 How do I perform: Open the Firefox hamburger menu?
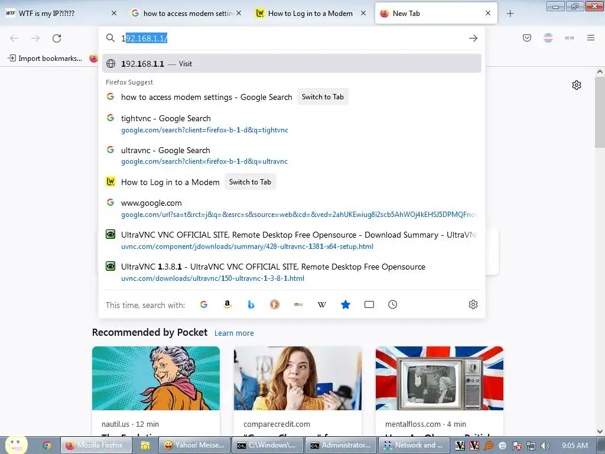[x=591, y=38]
